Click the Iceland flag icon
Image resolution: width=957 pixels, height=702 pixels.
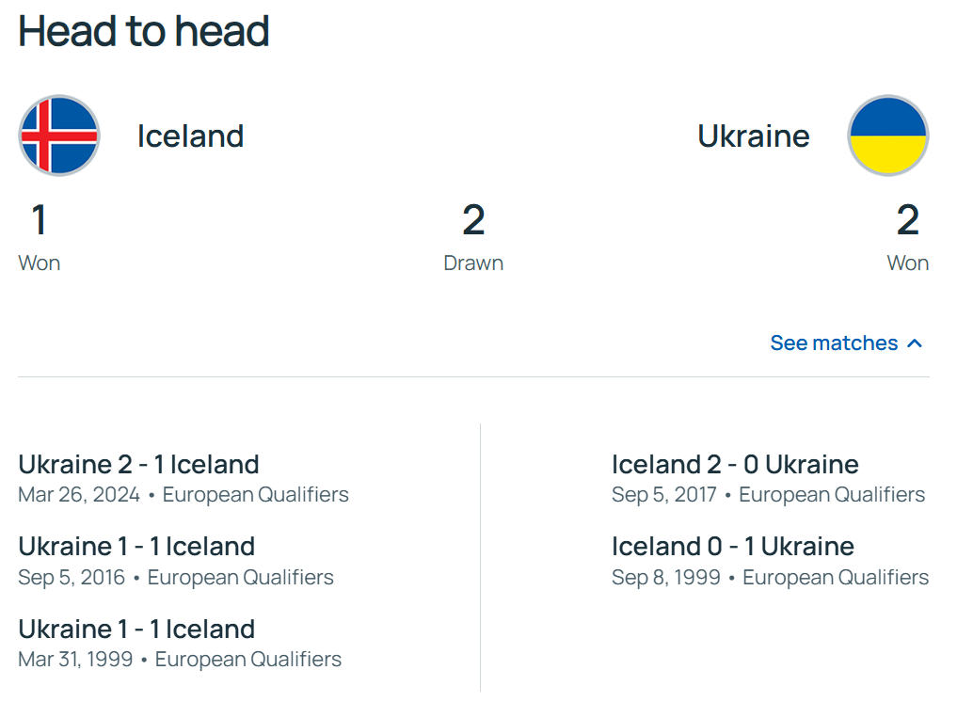pyautogui.click(x=59, y=136)
